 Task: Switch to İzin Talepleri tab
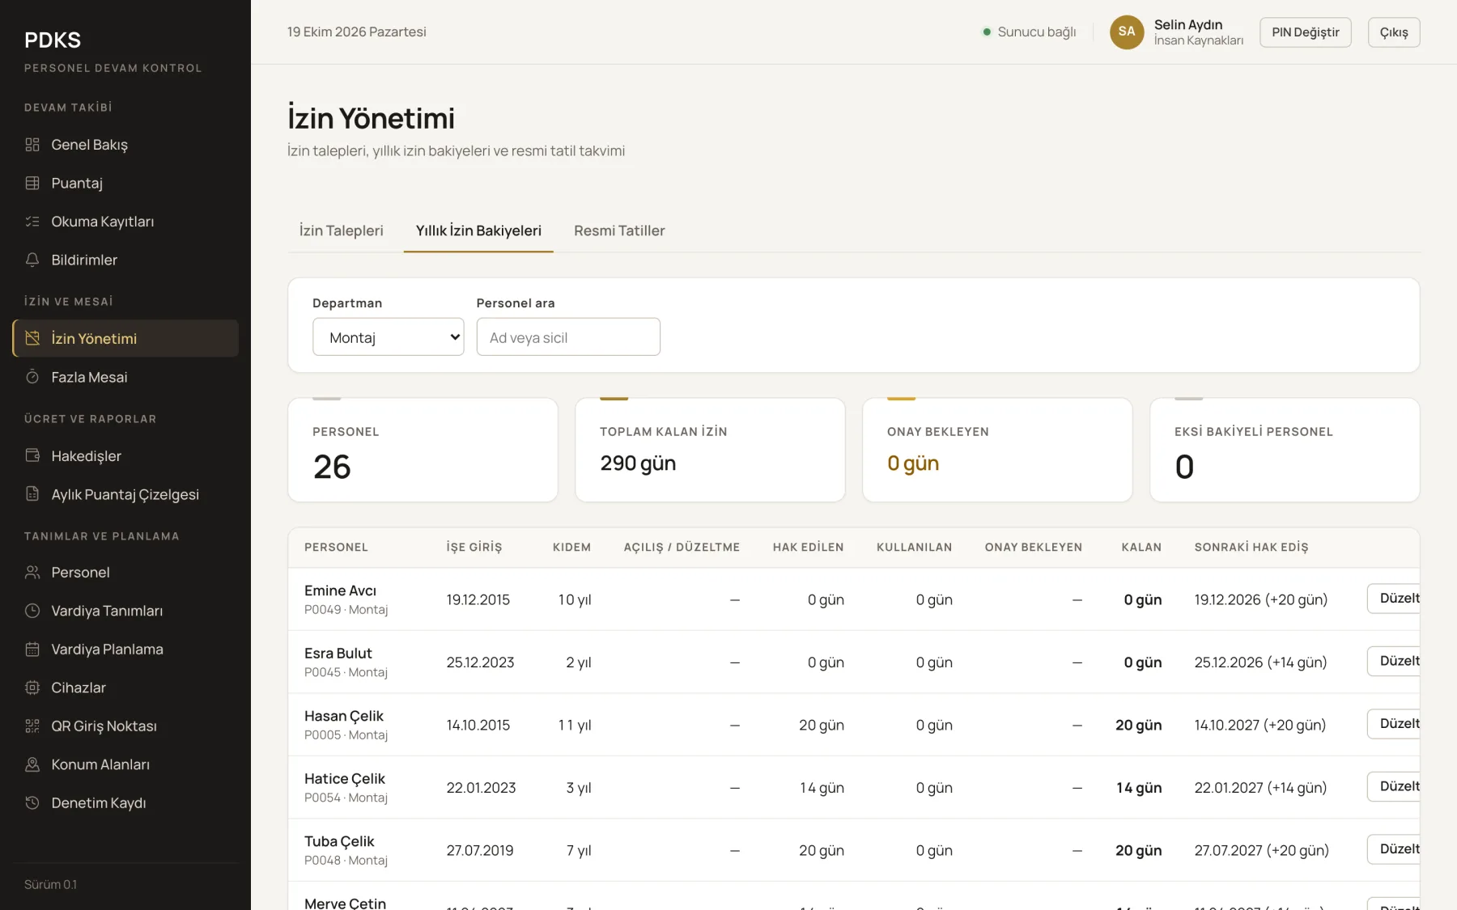pos(341,231)
